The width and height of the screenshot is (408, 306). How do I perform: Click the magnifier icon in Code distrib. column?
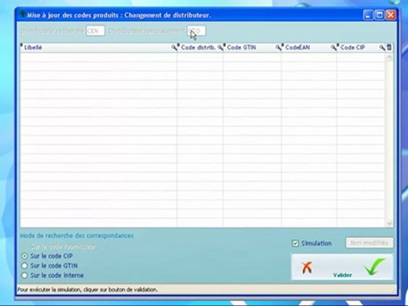220,47
